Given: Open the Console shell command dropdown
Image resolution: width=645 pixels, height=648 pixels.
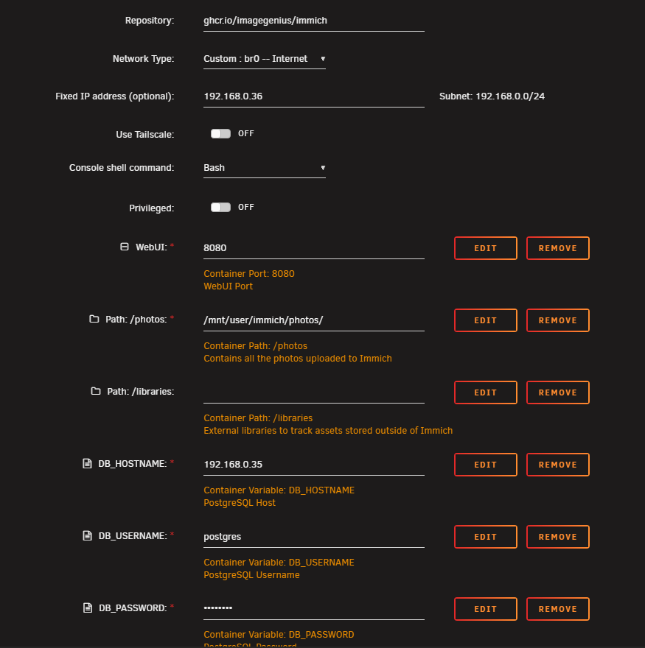Looking at the screenshot, I should coord(265,168).
